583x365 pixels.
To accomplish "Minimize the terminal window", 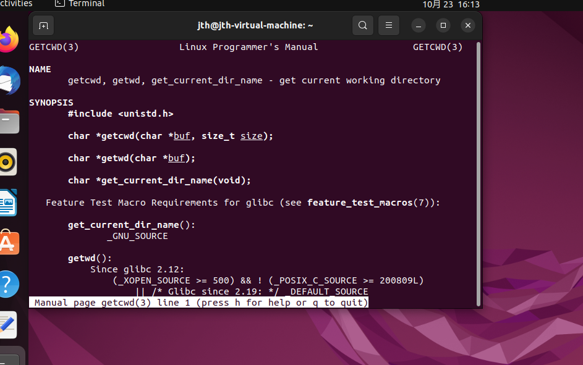I will click(x=419, y=25).
